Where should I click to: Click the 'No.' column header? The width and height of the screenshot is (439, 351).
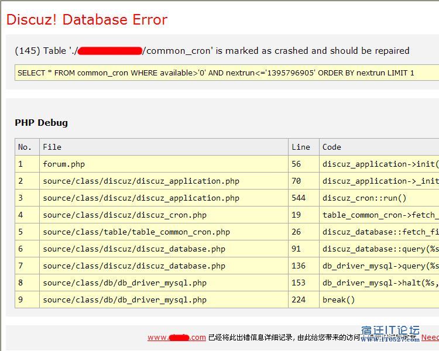pos(27,147)
